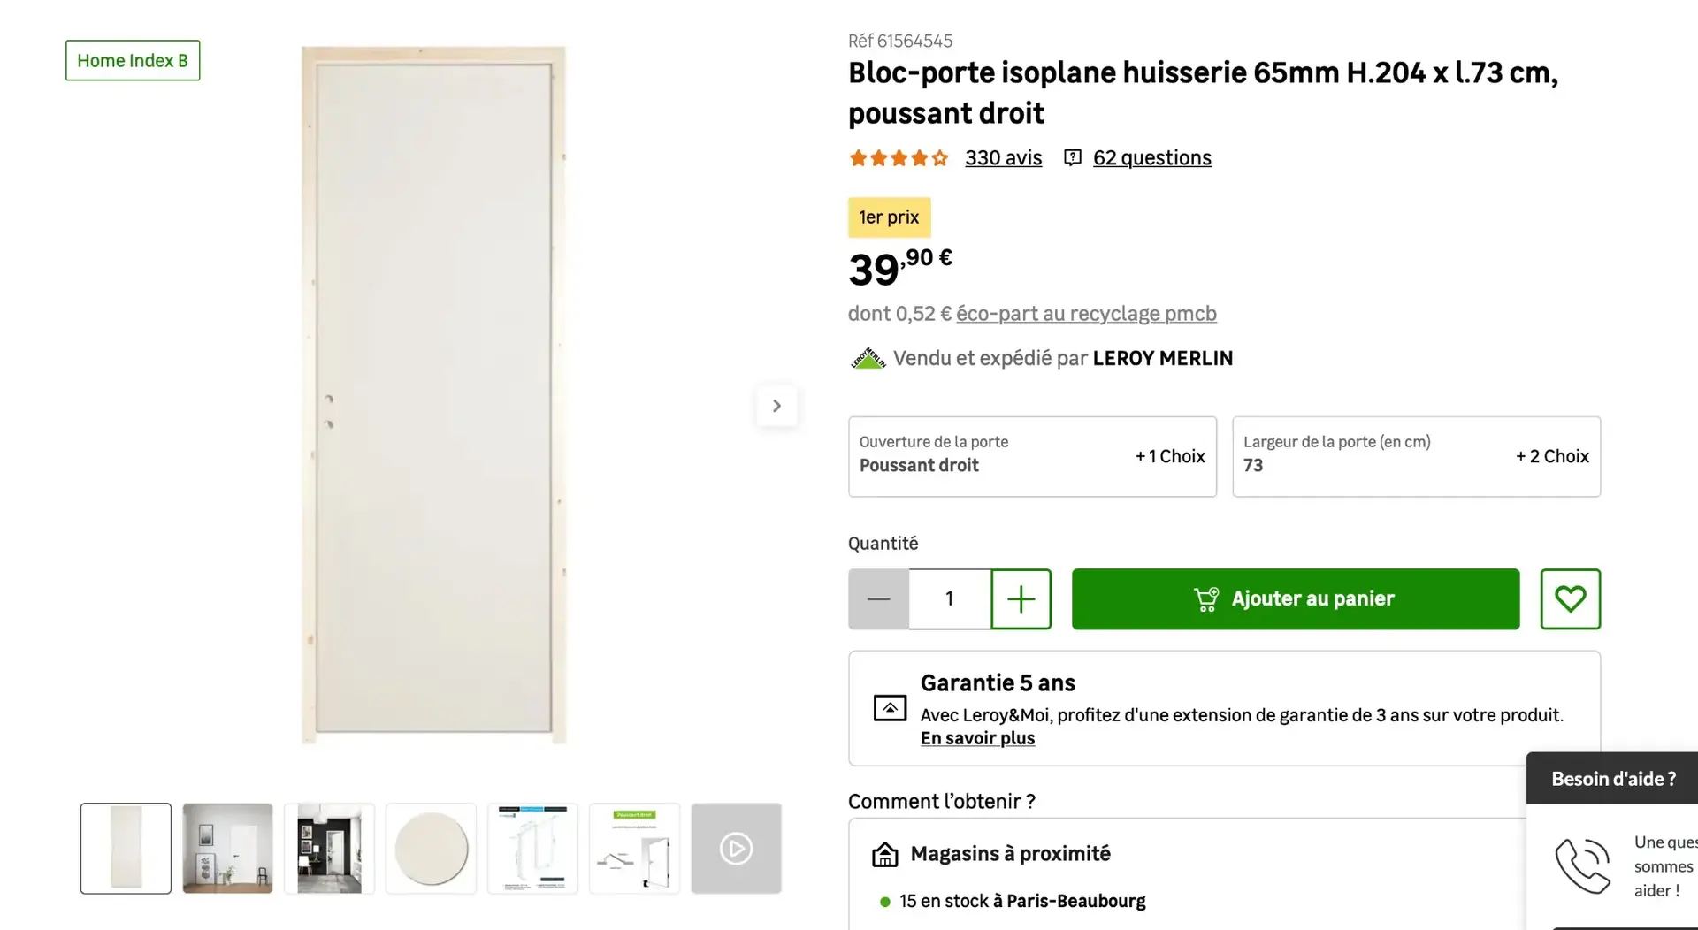Open the 330 avis reviews link

coord(1003,157)
